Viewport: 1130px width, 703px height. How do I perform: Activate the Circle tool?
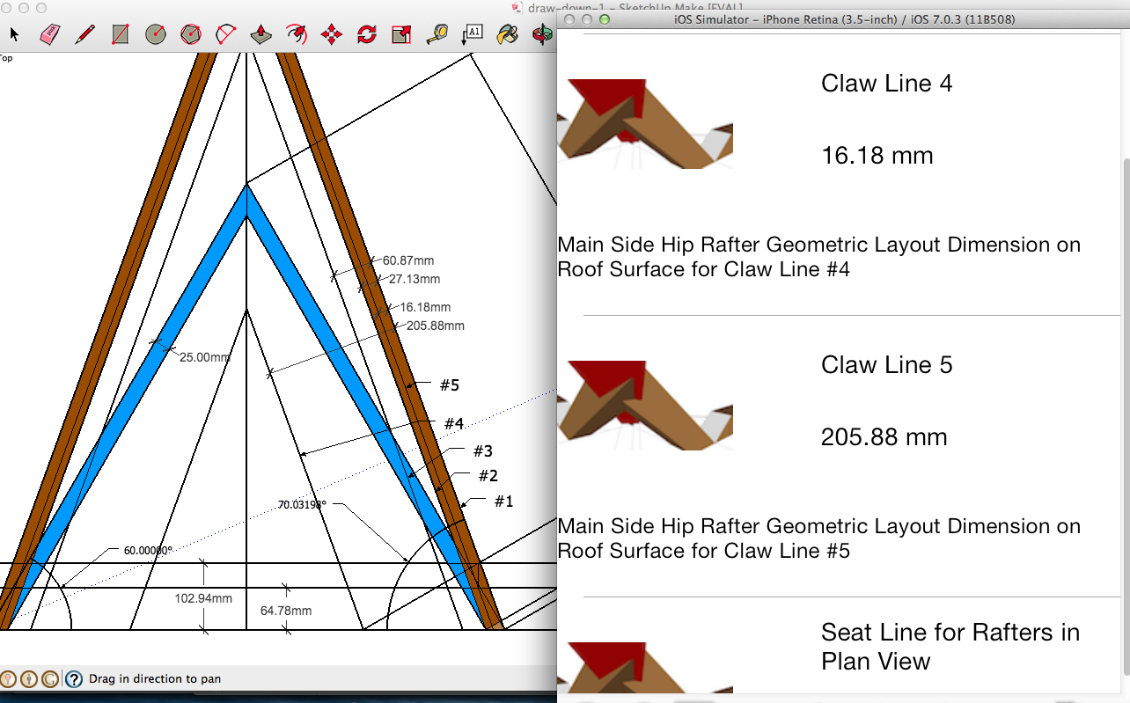[x=156, y=35]
